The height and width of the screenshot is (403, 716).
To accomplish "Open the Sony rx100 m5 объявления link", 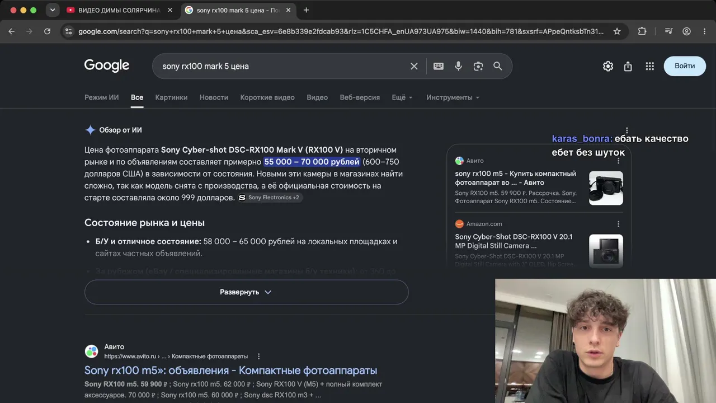I will 230,371.
